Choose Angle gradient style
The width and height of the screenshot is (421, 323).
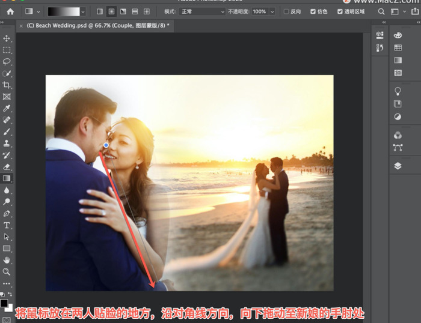tap(123, 11)
